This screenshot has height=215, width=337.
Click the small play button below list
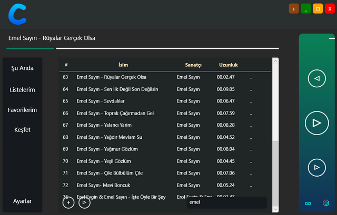coord(84,203)
